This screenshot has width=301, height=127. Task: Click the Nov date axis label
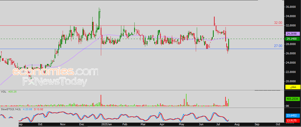tap(63, 124)
